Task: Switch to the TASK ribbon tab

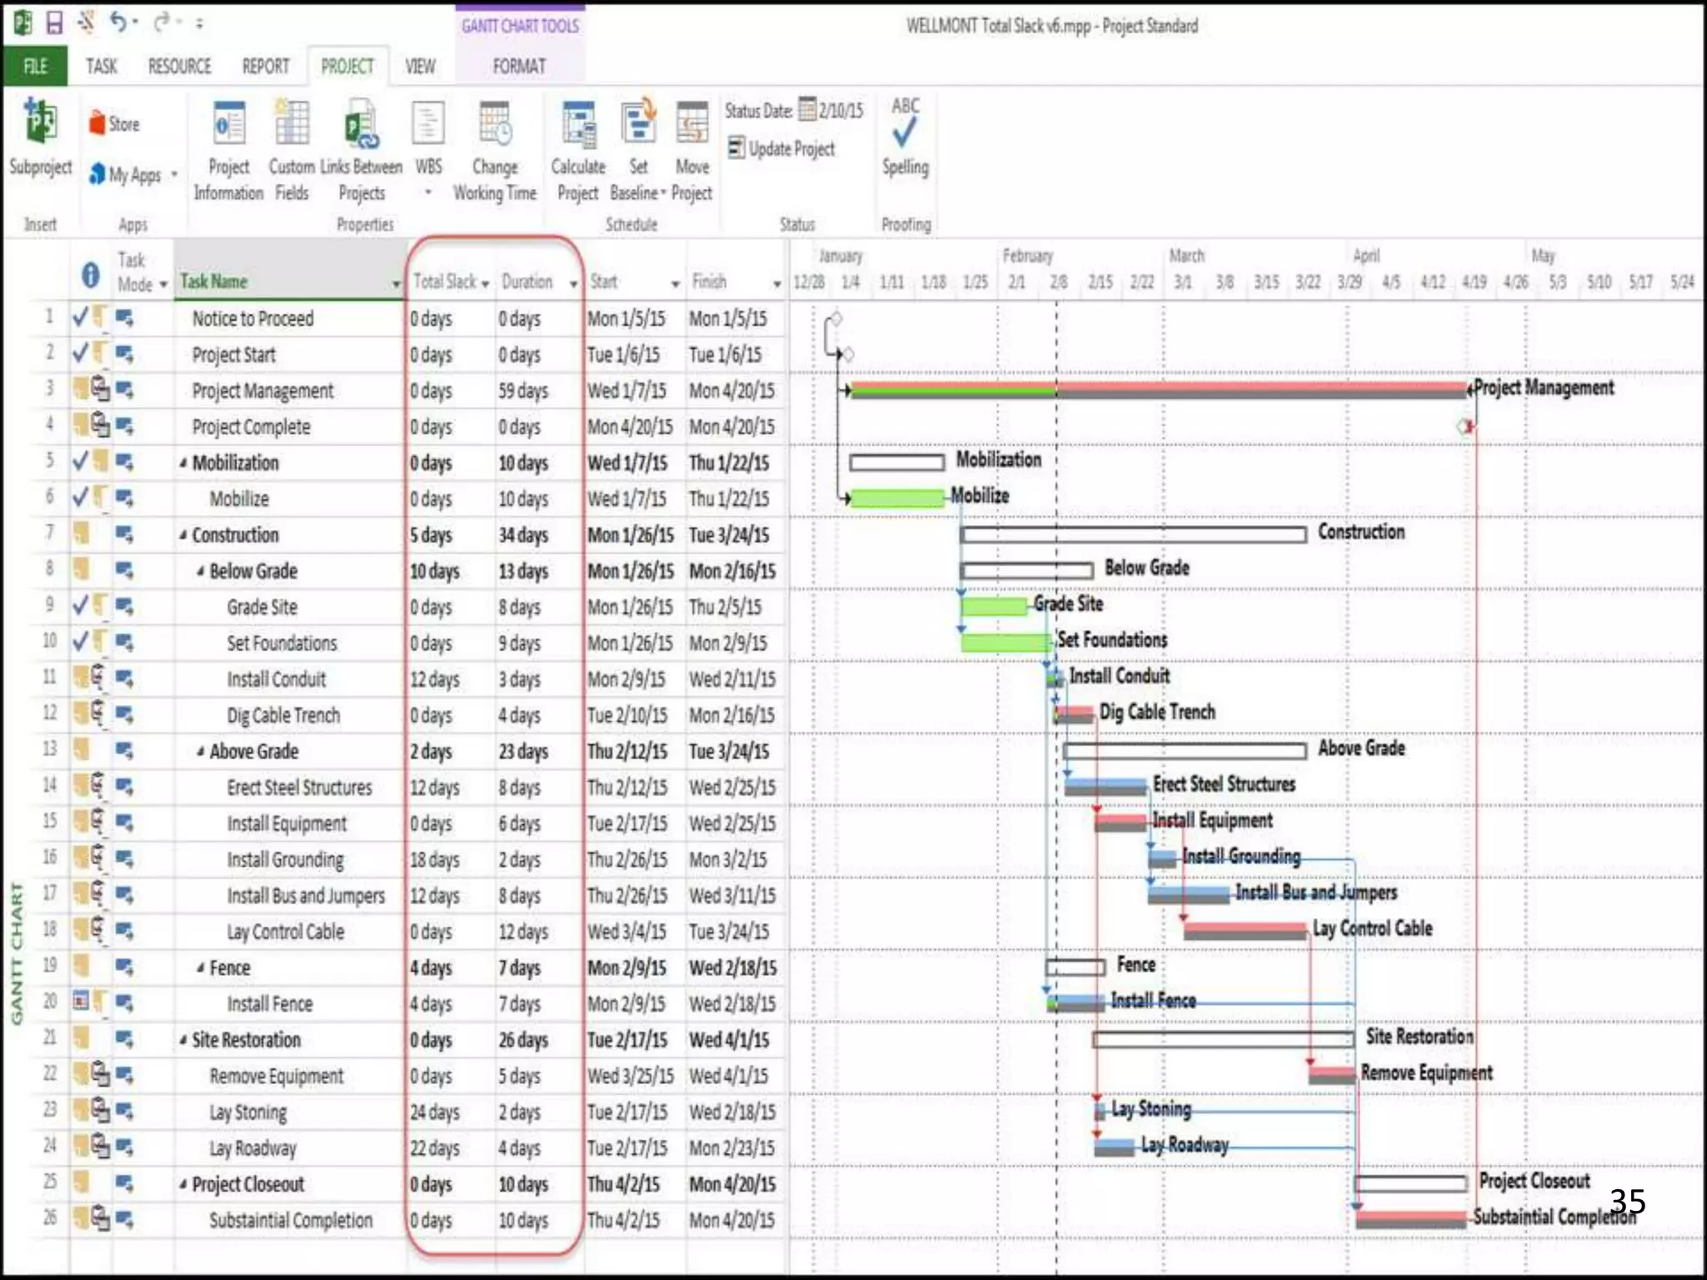Action: point(102,66)
